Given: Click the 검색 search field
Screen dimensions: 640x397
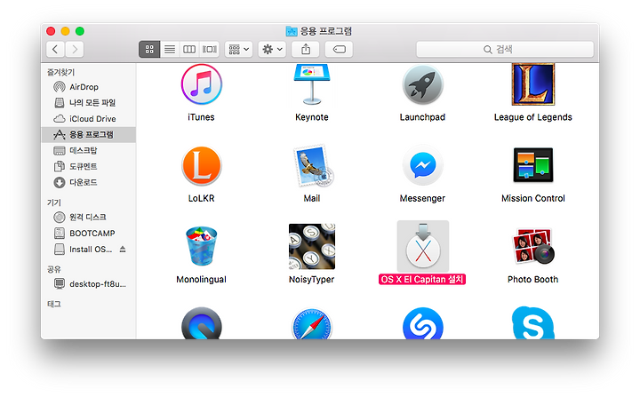Looking at the screenshot, I should click(x=505, y=50).
